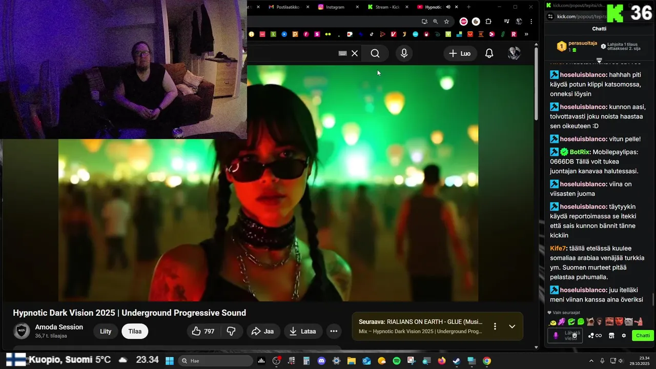Open Spotify from the taskbar
The image size is (656, 369).
[x=397, y=361]
